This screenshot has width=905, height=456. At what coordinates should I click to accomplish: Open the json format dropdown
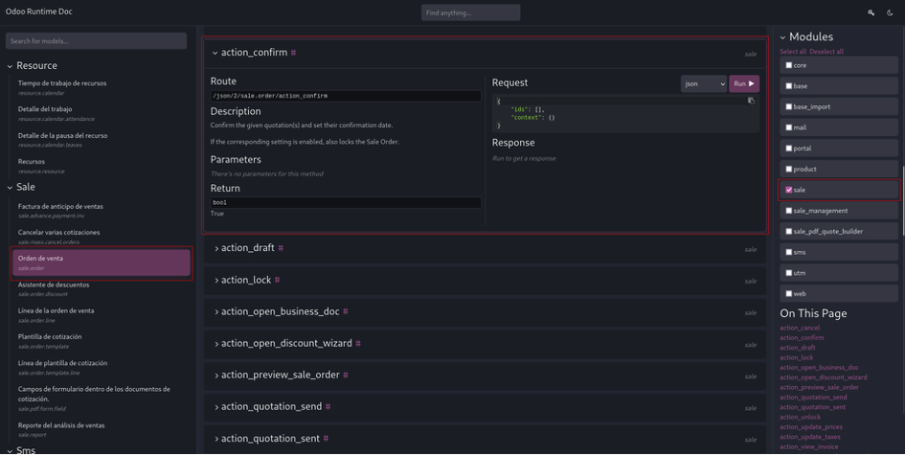[704, 84]
